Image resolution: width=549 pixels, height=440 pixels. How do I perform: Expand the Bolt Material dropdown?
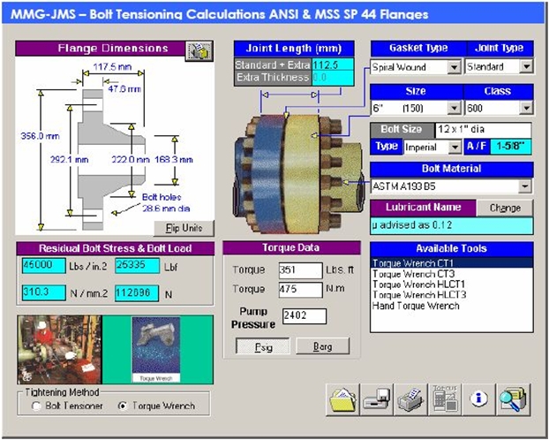click(x=525, y=186)
